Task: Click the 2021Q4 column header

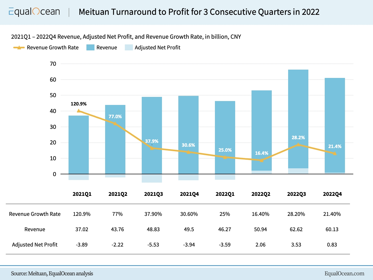Action: tap(189, 194)
